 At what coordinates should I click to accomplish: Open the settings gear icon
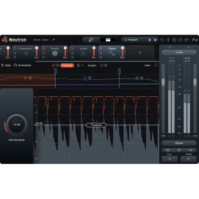(x=174, y=40)
